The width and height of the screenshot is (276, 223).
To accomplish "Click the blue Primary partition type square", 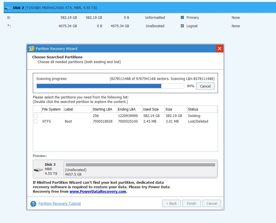I will pyautogui.click(x=182, y=17).
